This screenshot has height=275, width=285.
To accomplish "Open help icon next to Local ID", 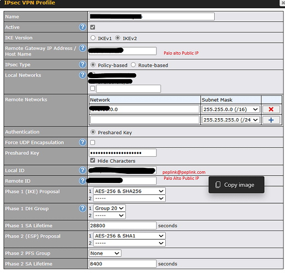I will click(x=82, y=170).
